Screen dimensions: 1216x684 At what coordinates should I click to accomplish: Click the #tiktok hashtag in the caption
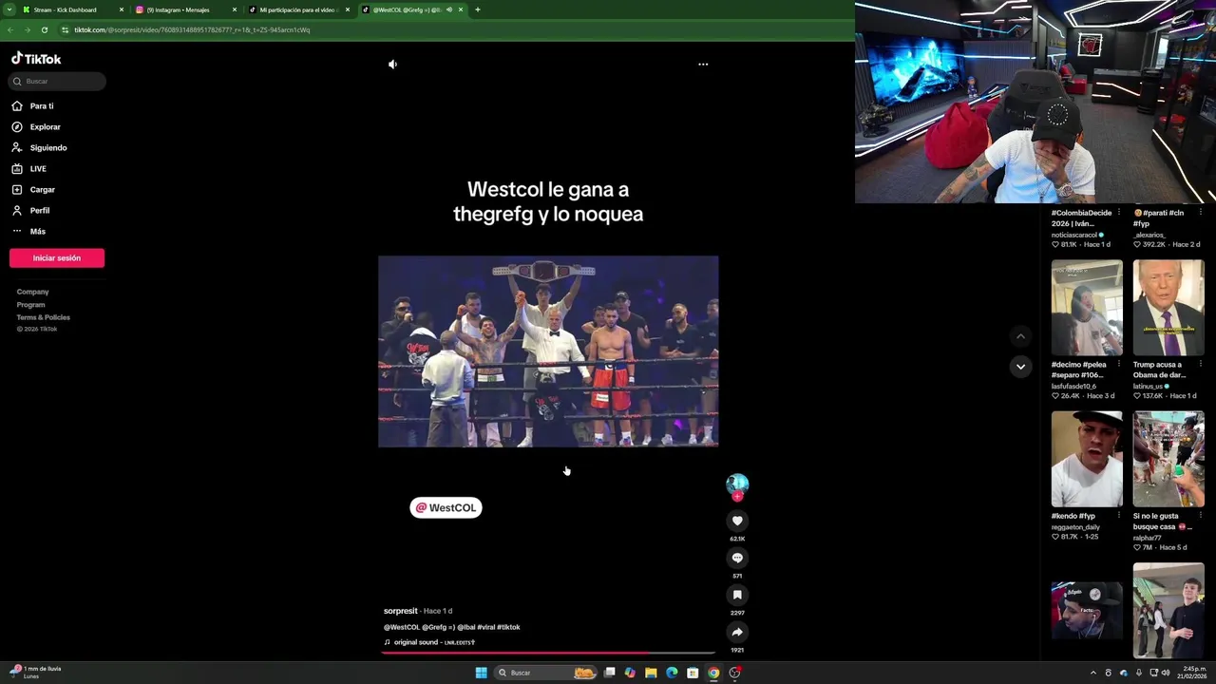(x=508, y=627)
